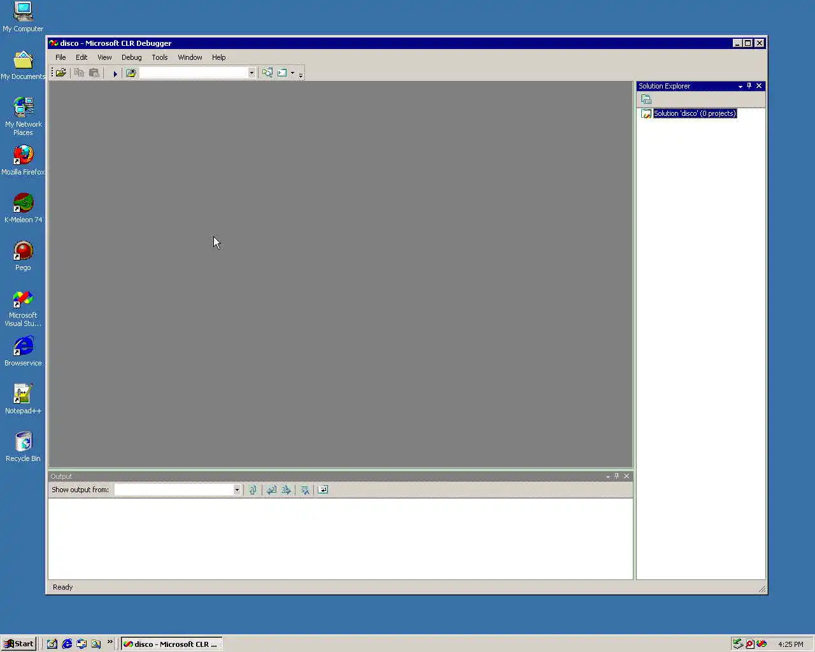Select the Browservice desktop icon
815x652 pixels.
(23, 351)
